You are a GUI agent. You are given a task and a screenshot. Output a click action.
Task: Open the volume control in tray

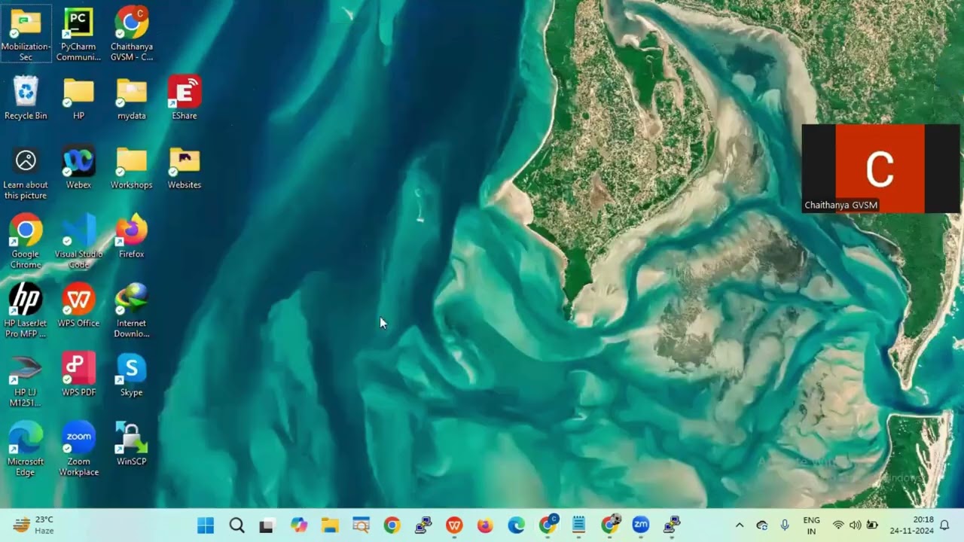coord(855,525)
